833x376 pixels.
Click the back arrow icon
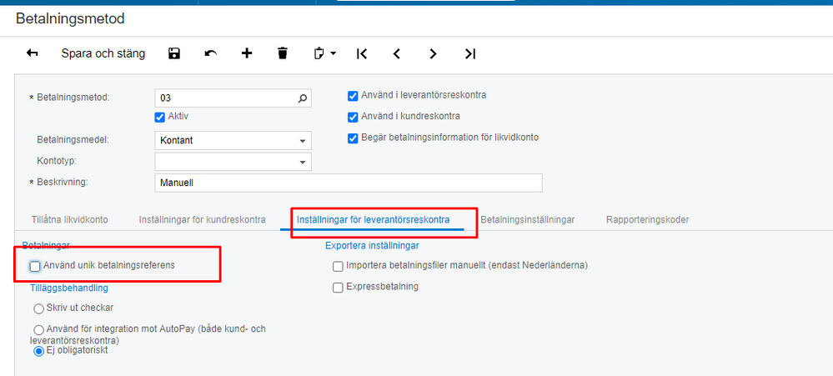click(33, 53)
